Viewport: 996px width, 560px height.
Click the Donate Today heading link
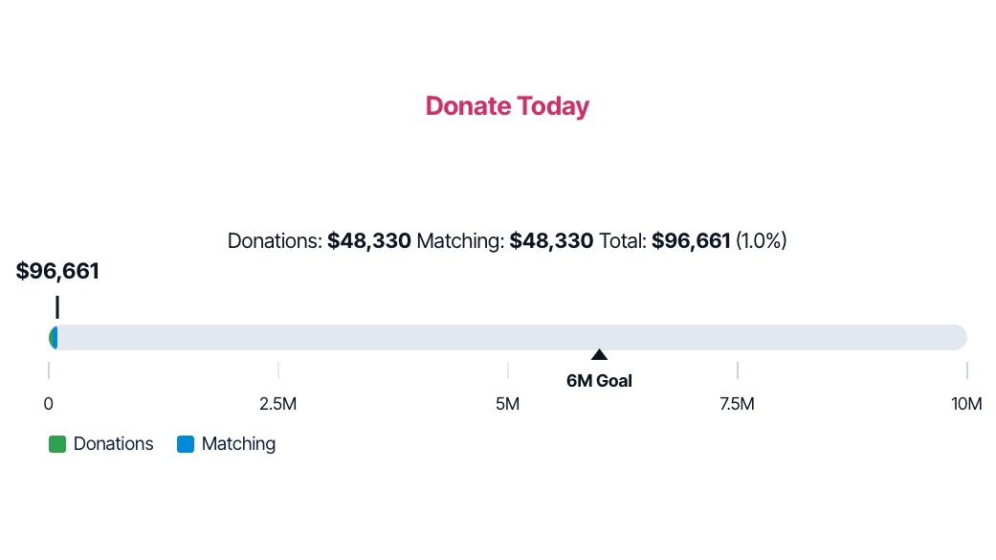(507, 106)
